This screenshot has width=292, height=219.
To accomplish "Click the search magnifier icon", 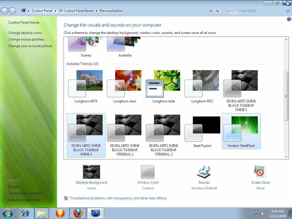I will (x=288, y=11).
